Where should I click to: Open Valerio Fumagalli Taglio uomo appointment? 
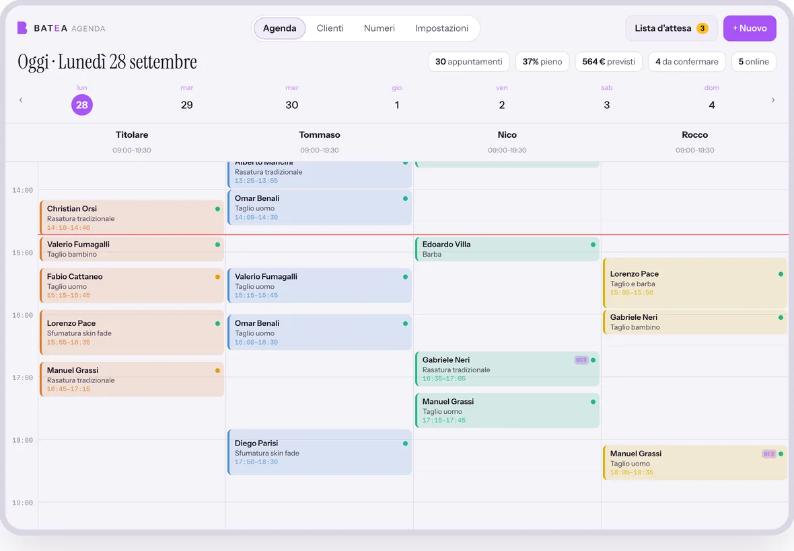[320, 286]
